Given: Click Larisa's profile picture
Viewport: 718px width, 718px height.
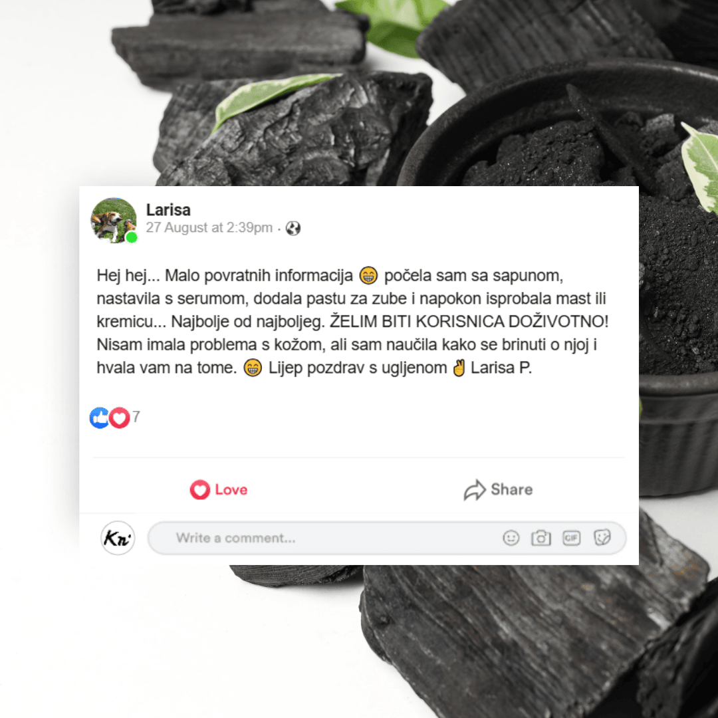Looking at the screenshot, I should click(114, 220).
